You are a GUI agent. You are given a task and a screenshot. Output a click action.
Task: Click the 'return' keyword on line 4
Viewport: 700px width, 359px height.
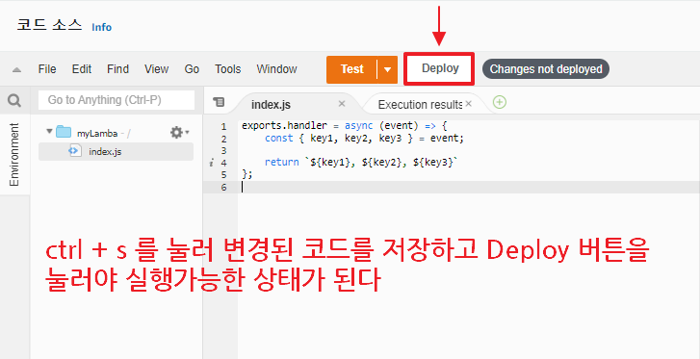click(x=282, y=163)
